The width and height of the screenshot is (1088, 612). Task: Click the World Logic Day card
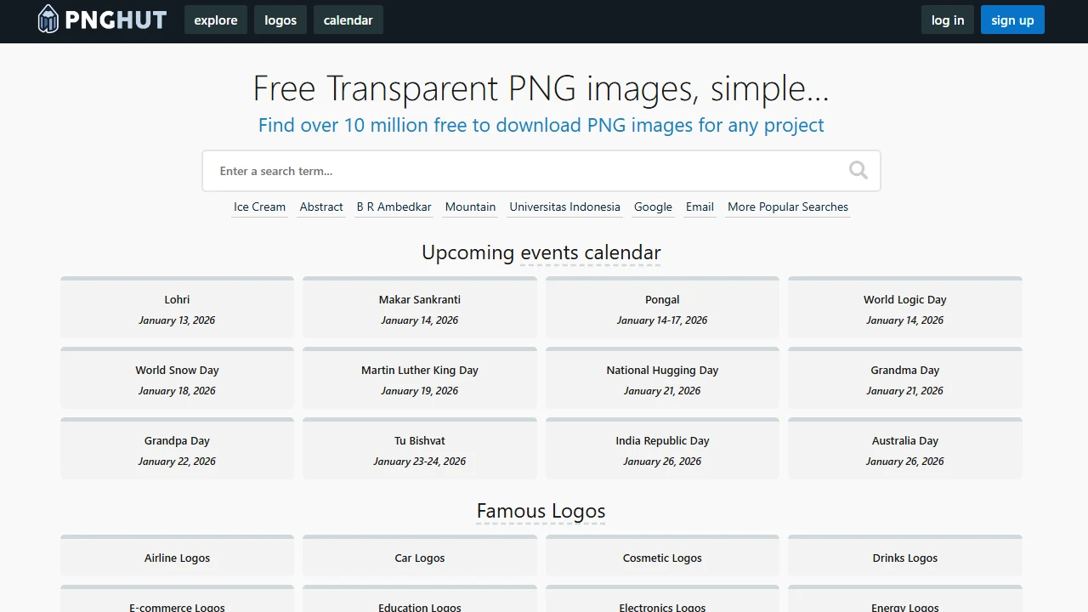coord(904,309)
